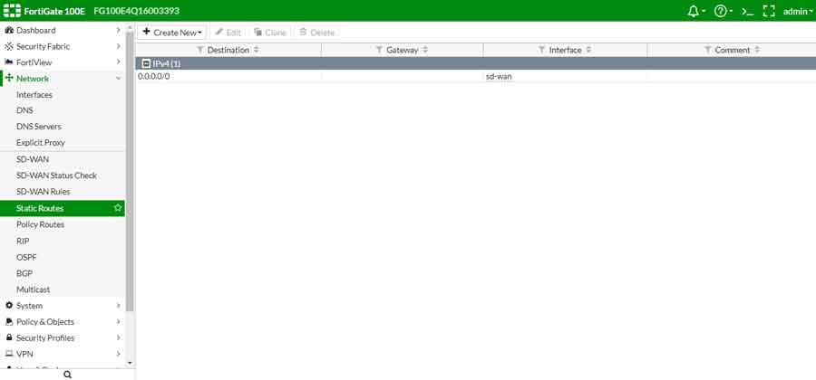Open the admin user dropdown
This screenshot has width=816, height=380.
tap(797, 12)
